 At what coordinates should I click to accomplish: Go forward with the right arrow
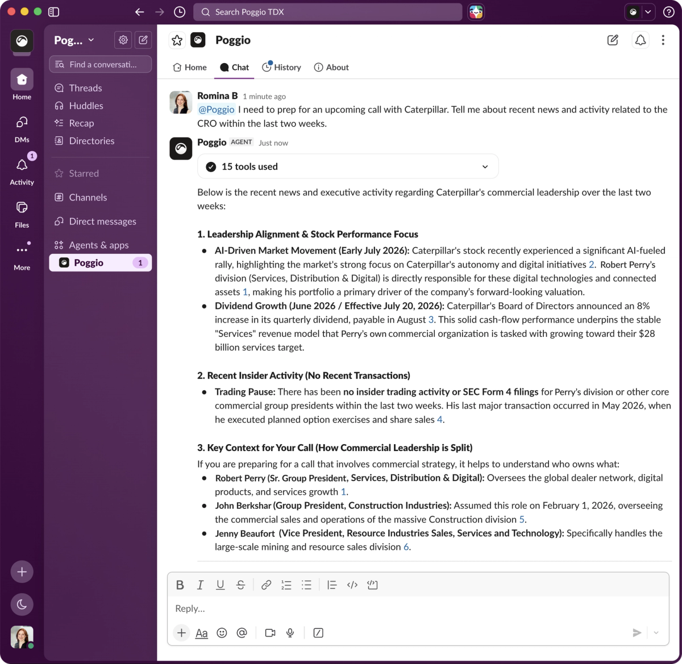[x=160, y=12]
